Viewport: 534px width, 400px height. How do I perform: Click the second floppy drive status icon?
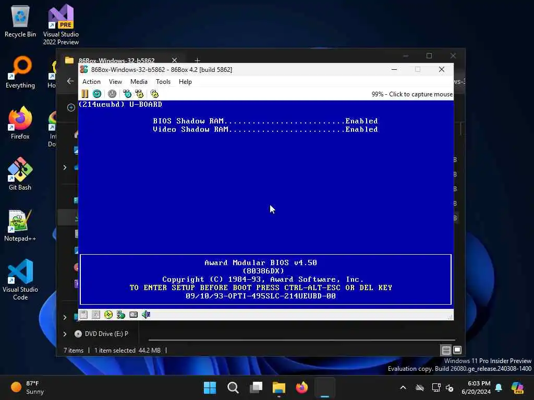pos(96,315)
